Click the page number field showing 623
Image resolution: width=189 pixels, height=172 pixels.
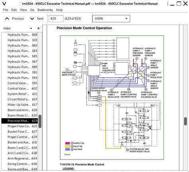56,19
